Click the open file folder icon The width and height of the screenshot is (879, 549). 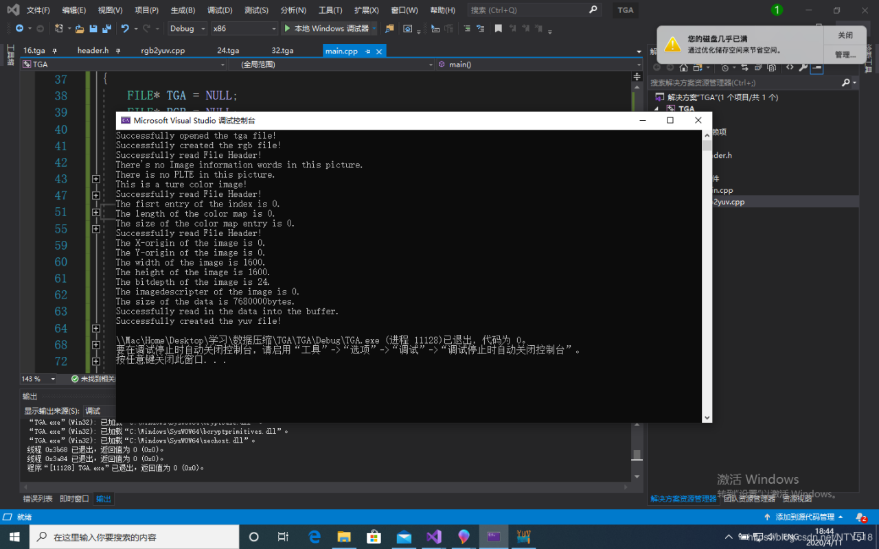point(80,28)
